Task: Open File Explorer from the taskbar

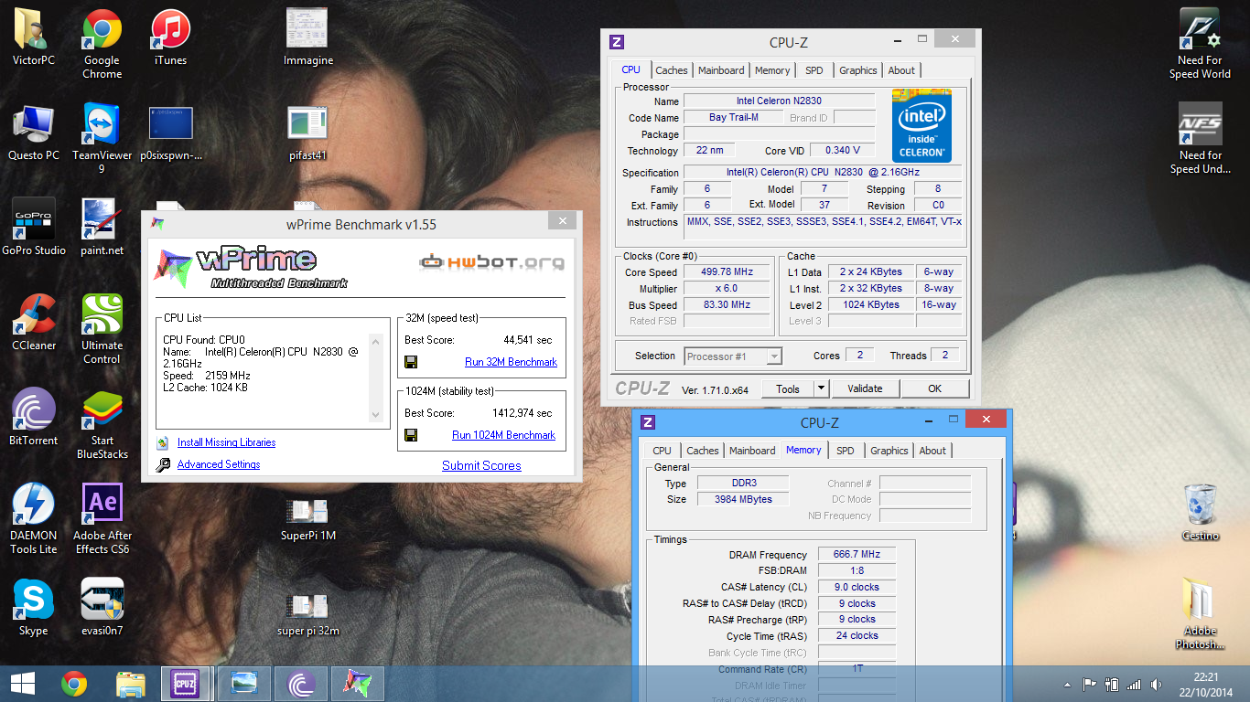Action: point(131,684)
